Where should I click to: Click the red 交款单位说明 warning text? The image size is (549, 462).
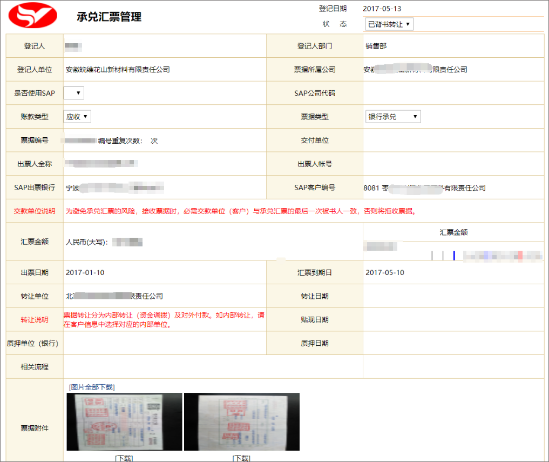point(241,211)
